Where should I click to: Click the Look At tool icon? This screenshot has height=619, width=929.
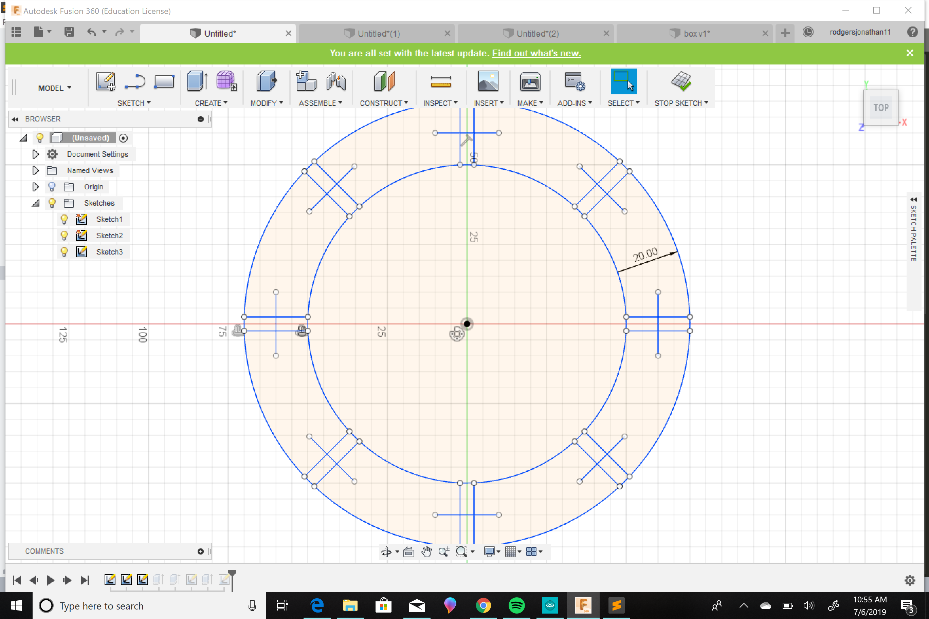[409, 551]
